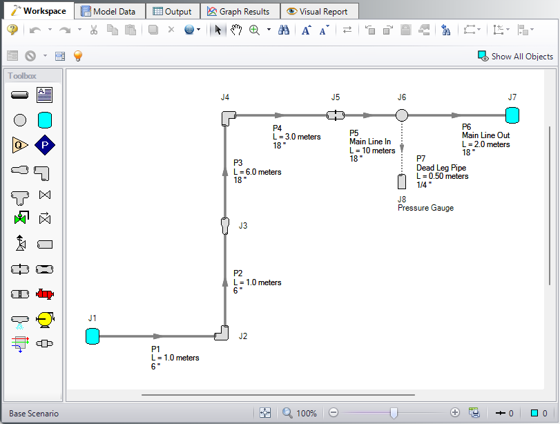The height and width of the screenshot is (424, 560).
Task: Click the horizontal workspace scrollbar
Action: pos(276,396)
